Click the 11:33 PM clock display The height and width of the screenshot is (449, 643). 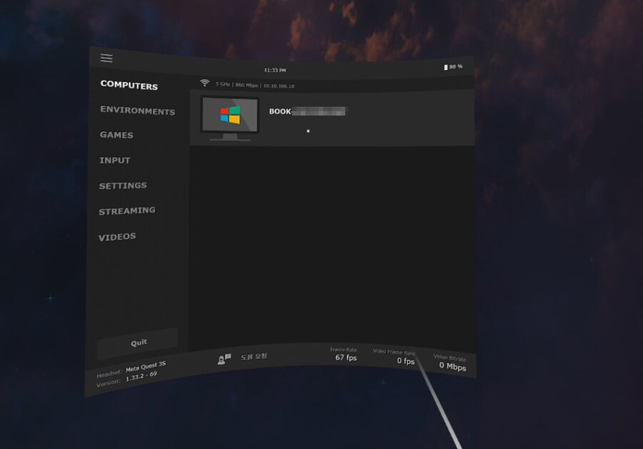274,69
